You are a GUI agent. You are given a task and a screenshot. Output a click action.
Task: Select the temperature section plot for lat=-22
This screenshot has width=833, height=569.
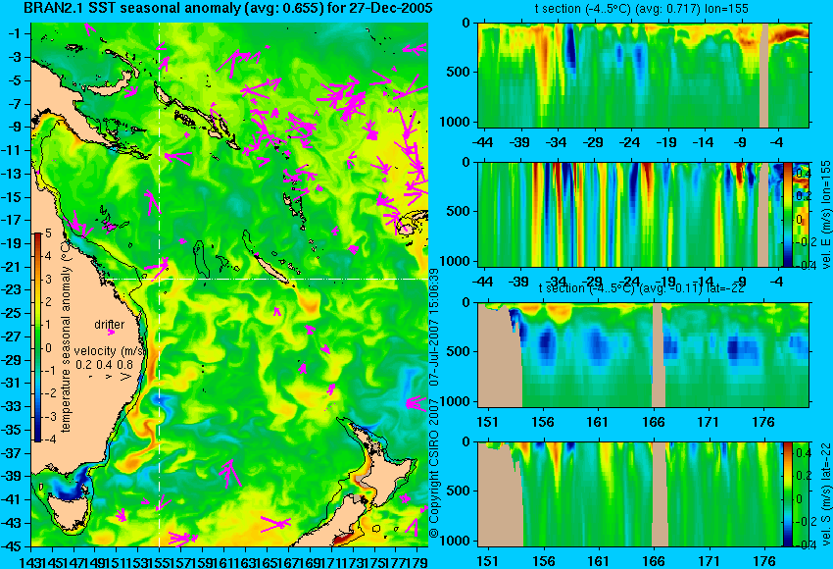click(x=643, y=355)
